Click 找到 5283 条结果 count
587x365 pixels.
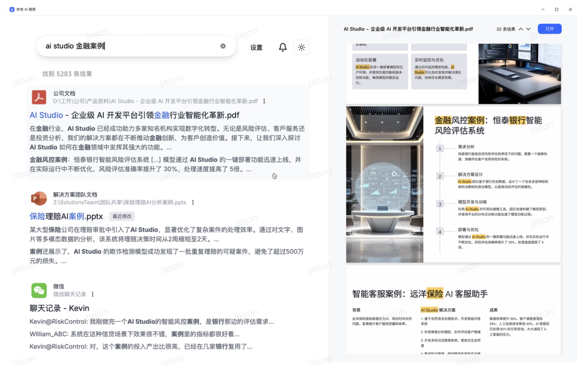point(67,74)
